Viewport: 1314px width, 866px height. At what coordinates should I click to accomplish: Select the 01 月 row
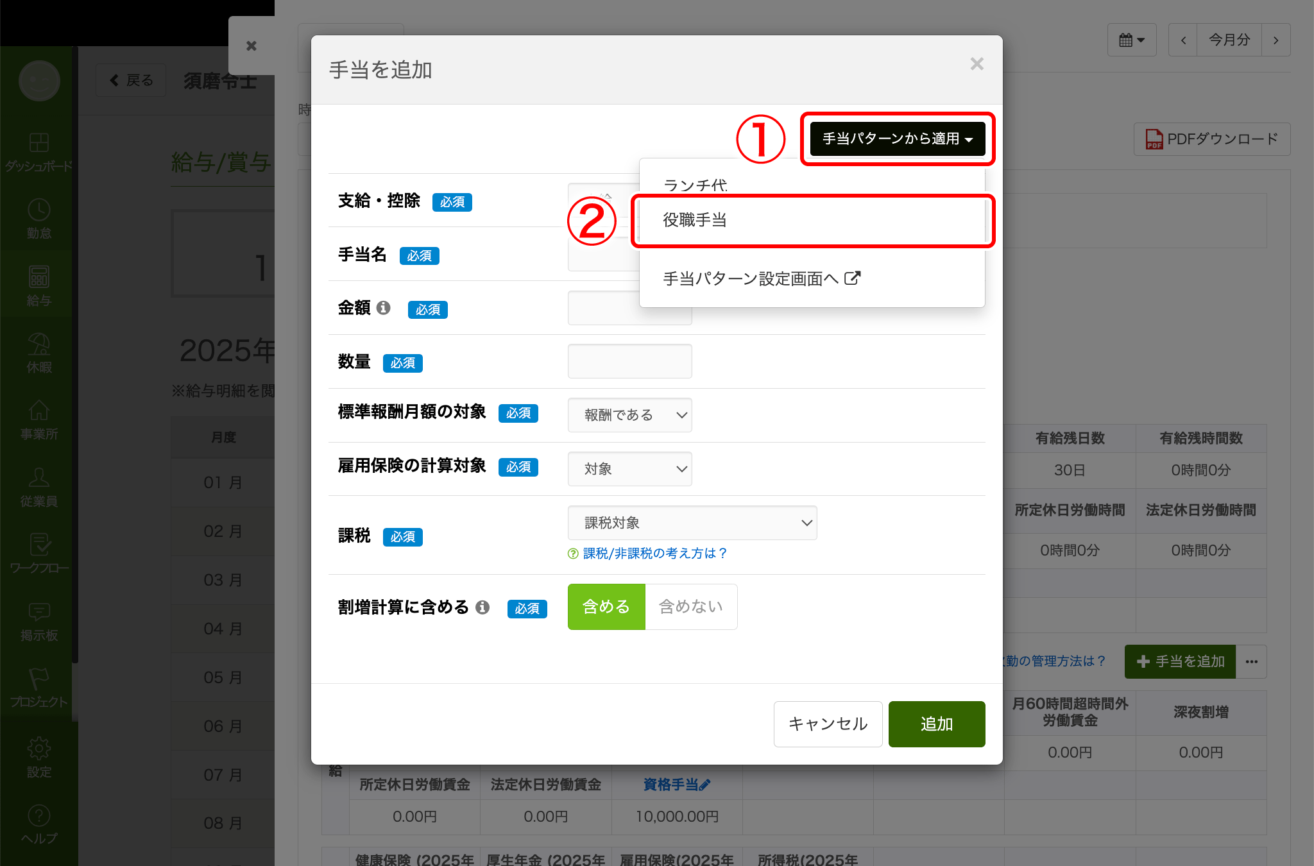[223, 482]
